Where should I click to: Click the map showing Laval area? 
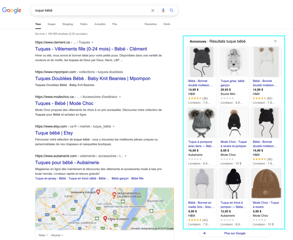pyautogui.click(x=104, y=209)
